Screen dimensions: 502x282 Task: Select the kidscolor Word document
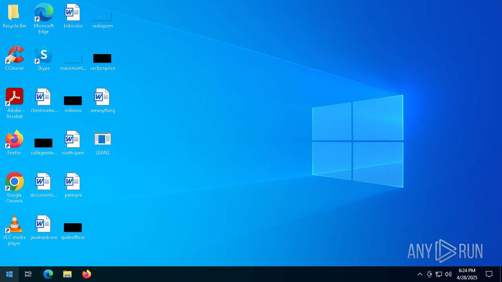pyautogui.click(x=73, y=16)
